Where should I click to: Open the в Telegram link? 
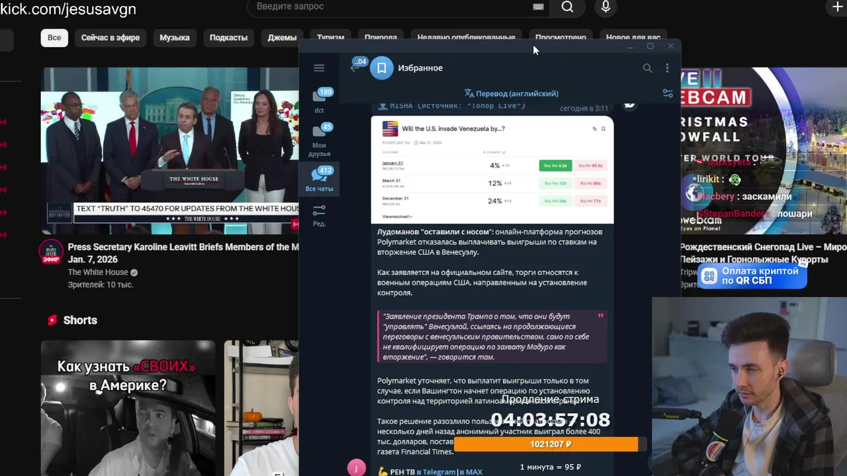[x=436, y=472]
